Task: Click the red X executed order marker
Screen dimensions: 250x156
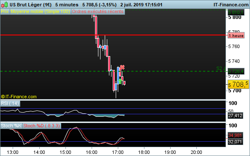Action: click(x=122, y=67)
